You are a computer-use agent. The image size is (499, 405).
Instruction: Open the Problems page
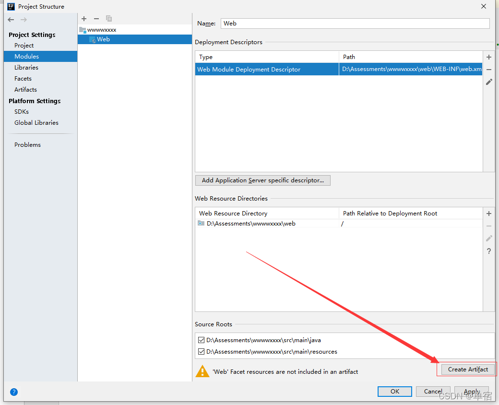coord(40,145)
